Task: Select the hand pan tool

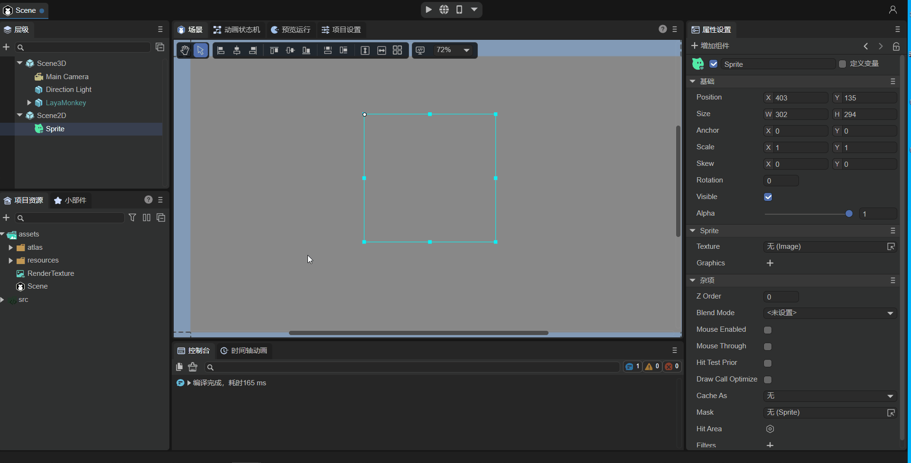Action: [185, 50]
